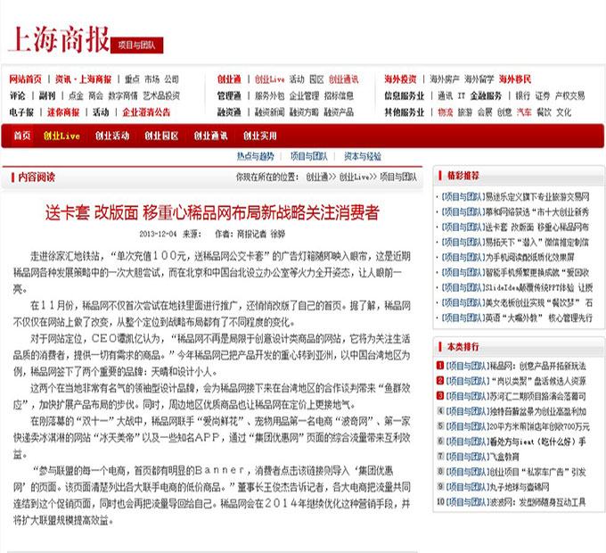Open the 管理通 link
The height and width of the screenshot is (553, 606).
coord(229,96)
